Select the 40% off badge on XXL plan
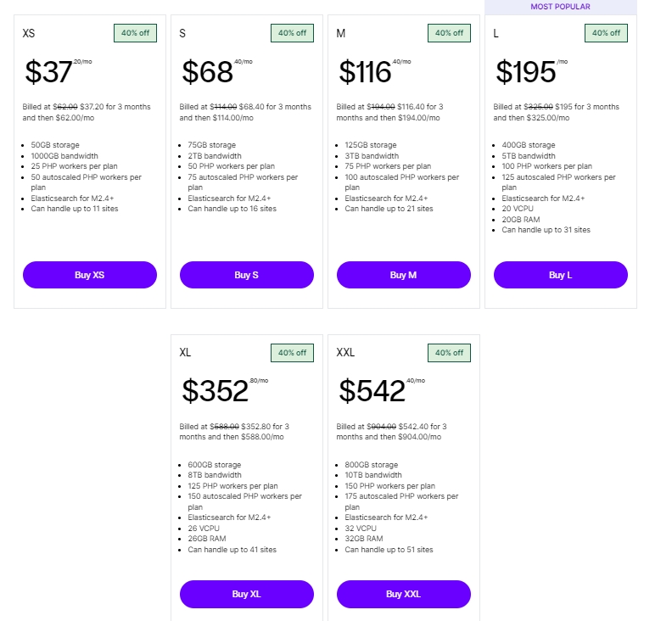The image size is (672, 621). (x=450, y=352)
